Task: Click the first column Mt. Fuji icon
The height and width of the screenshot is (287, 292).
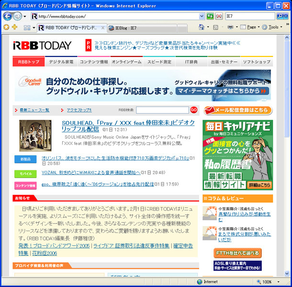Action: (210, 213)
